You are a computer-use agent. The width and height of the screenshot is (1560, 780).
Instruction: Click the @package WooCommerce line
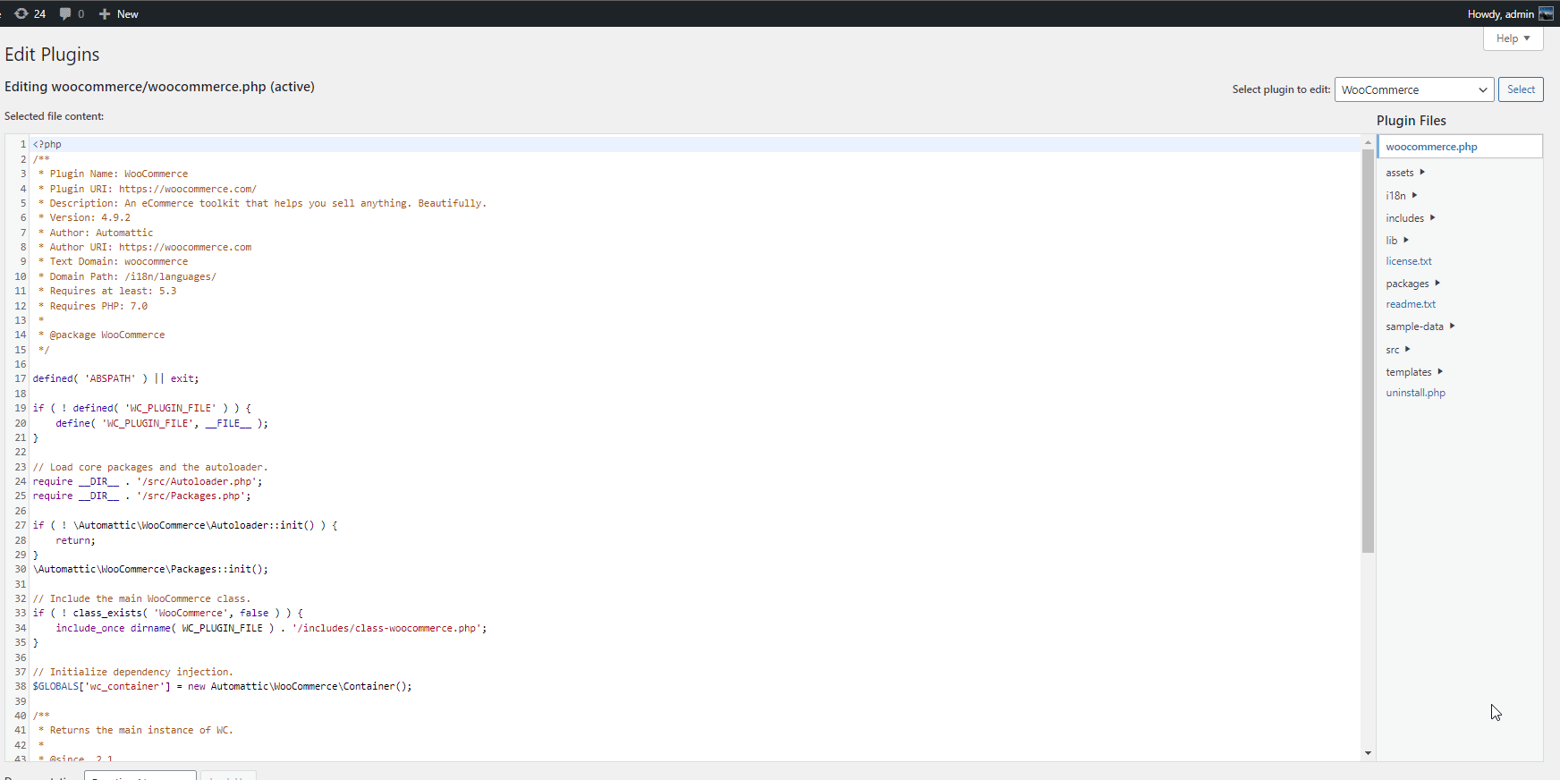point(101,335)
